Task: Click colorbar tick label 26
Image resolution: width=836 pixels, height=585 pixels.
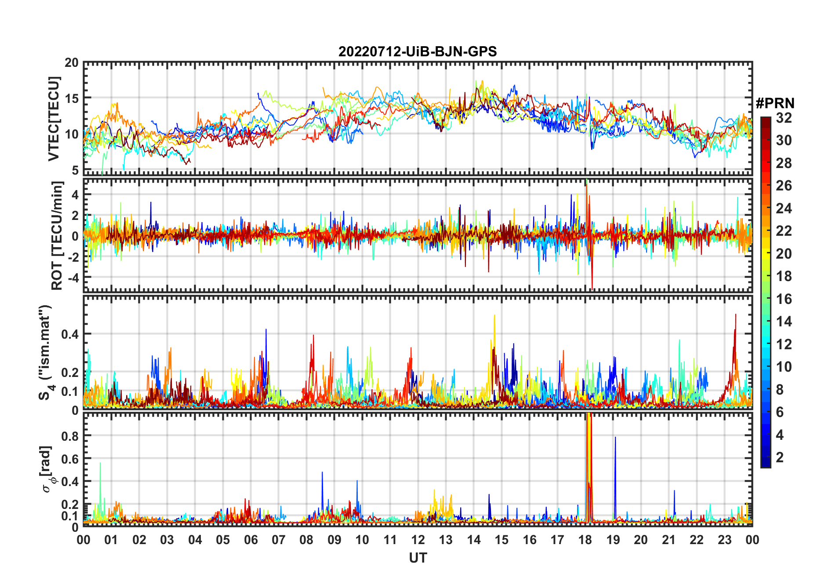Action: point(784,186)
